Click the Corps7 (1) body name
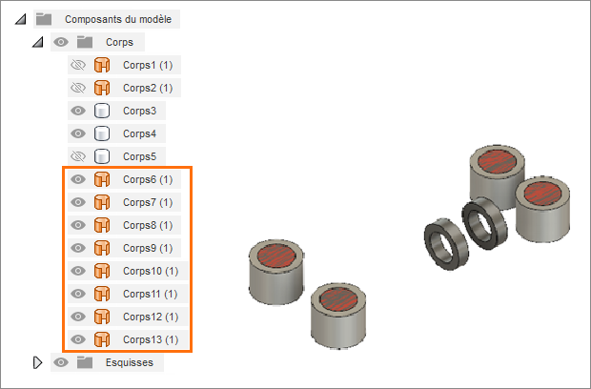 point(148,202)
